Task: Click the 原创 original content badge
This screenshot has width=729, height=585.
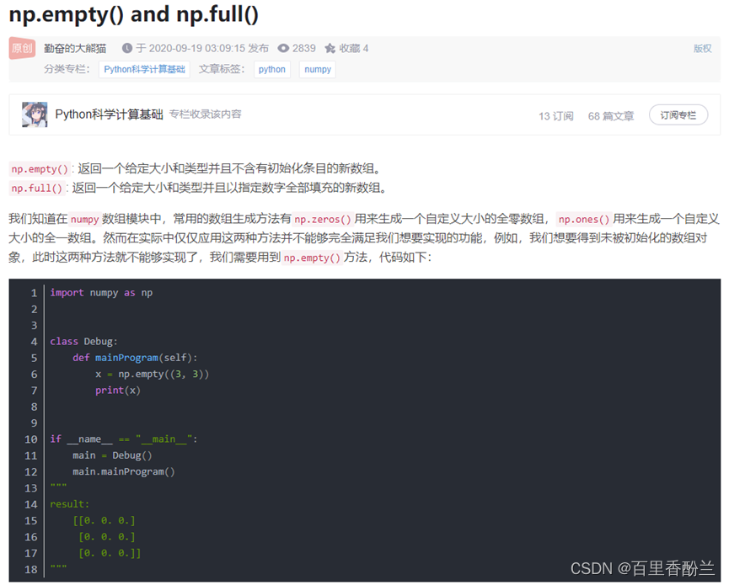Action: point(21,49)
